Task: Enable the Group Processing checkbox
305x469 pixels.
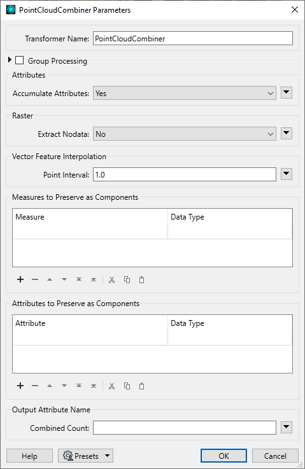Action: 20,60
